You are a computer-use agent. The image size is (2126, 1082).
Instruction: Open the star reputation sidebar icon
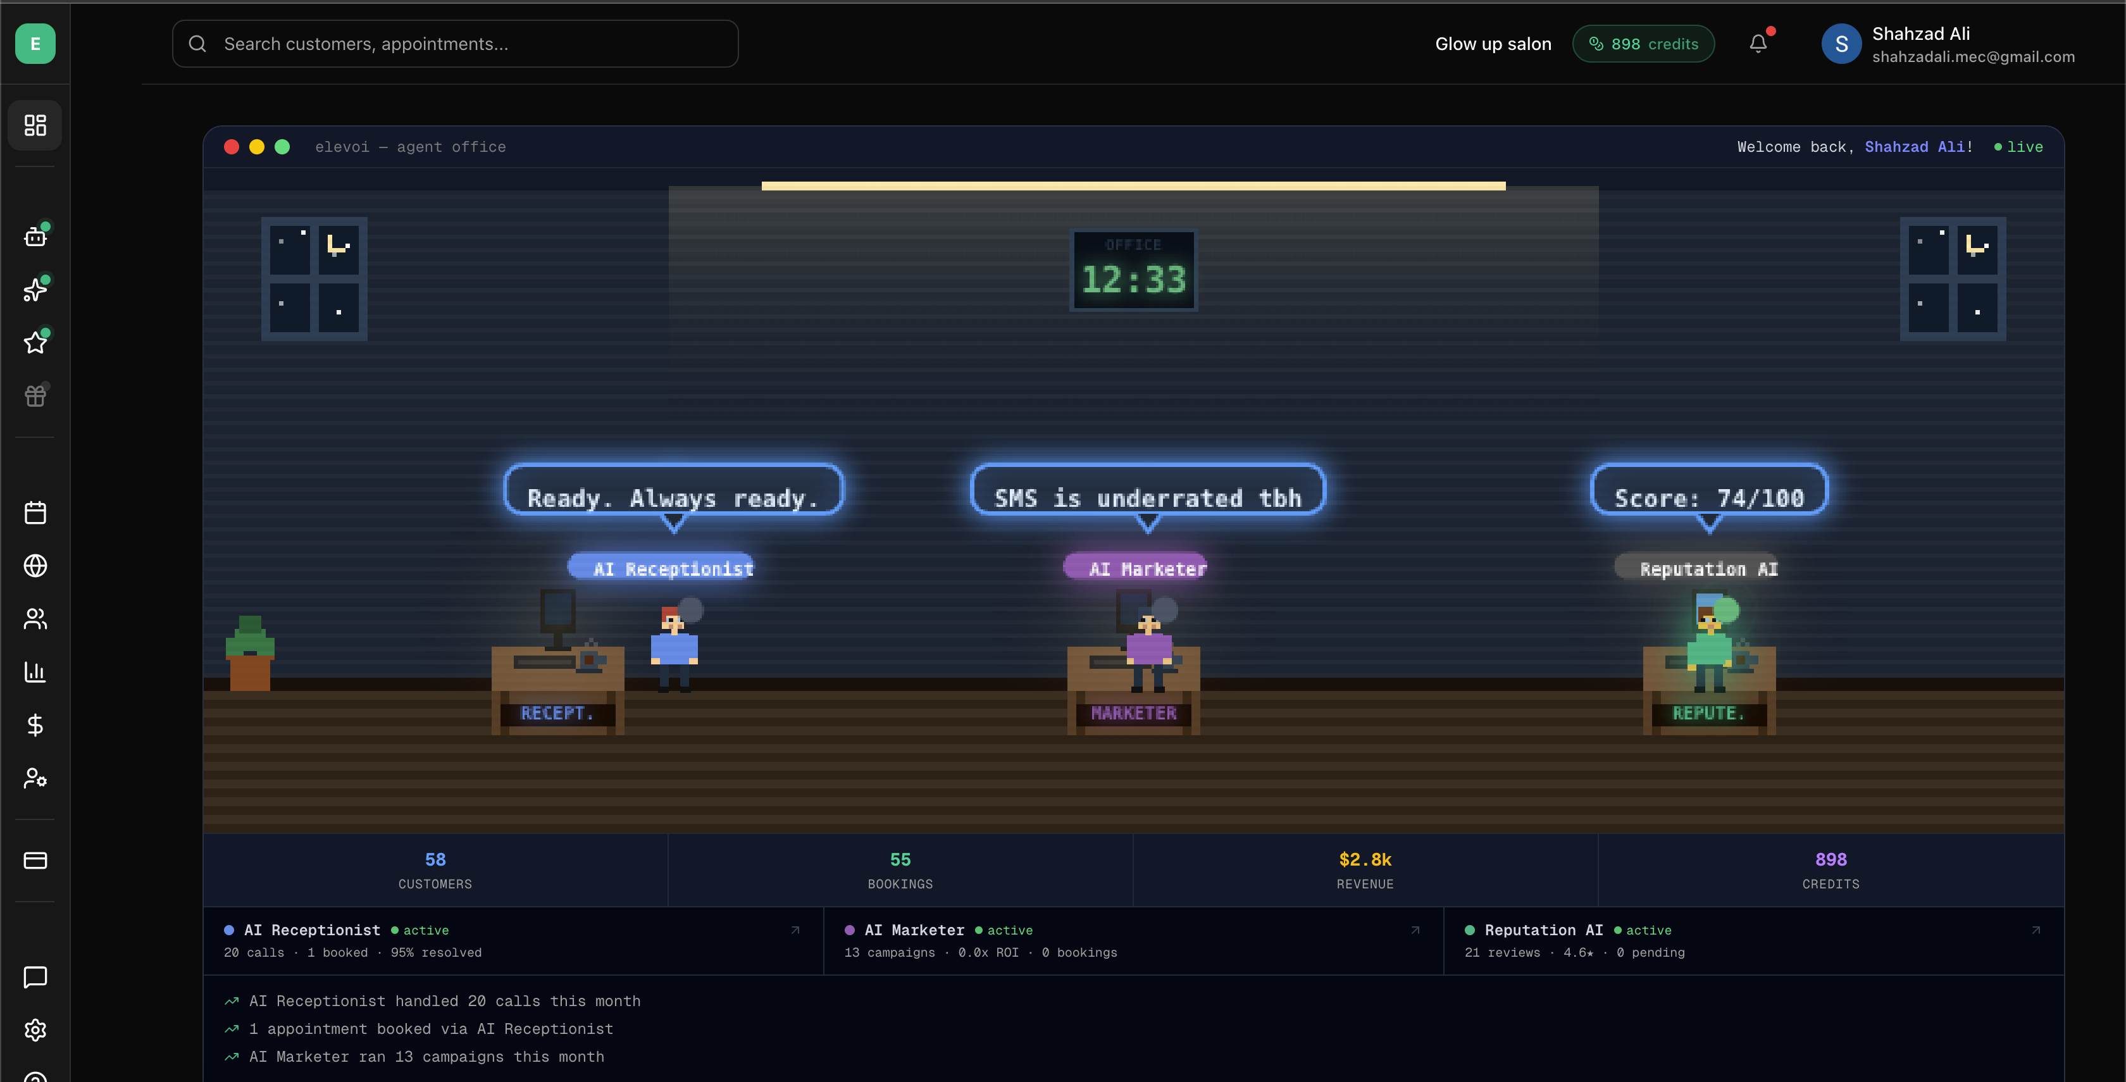[35, 342]
